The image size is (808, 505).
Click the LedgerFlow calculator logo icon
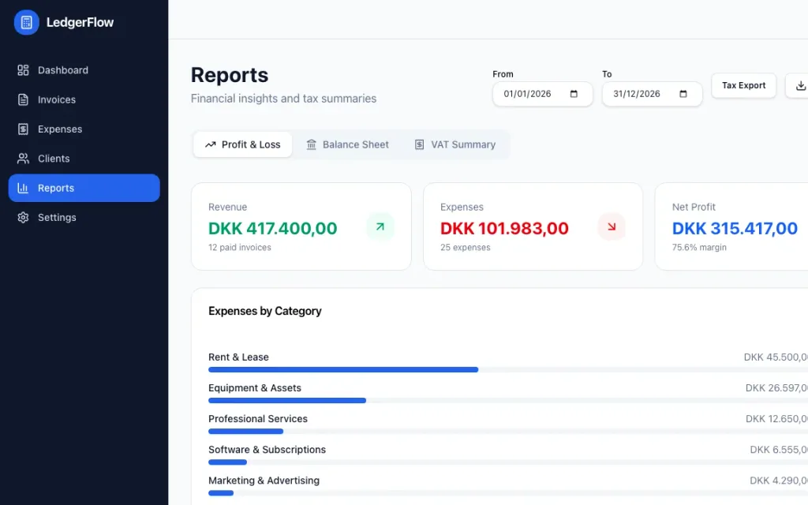(x=26, y=22)
